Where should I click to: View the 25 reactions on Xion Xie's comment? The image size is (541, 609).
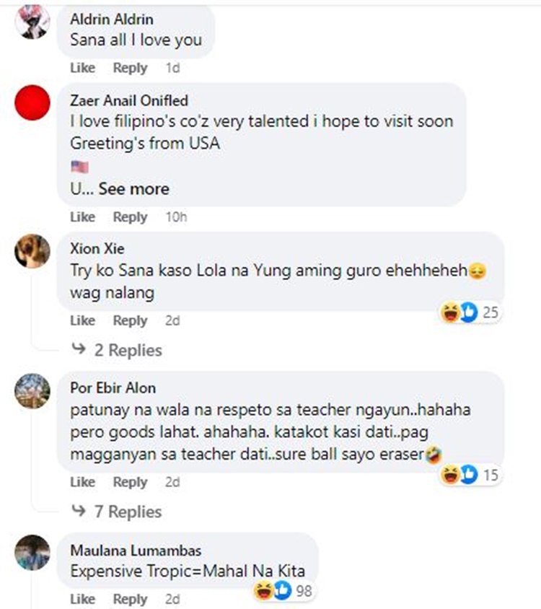[470, 312]
